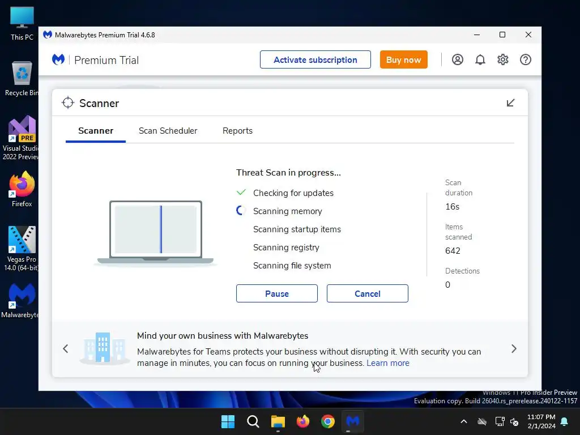580x435 pixels.
Task: Open the account profile icon
Action: [x=458, y=59]
